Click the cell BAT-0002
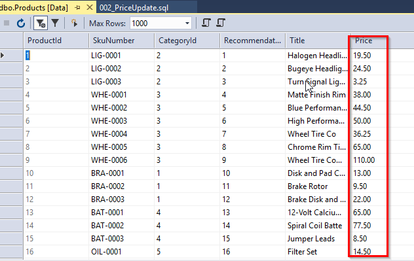Screen dimensions: 414x261 [x=121, y=226]
